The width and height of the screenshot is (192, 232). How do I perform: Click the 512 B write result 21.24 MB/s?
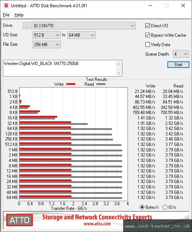point(145,91)
